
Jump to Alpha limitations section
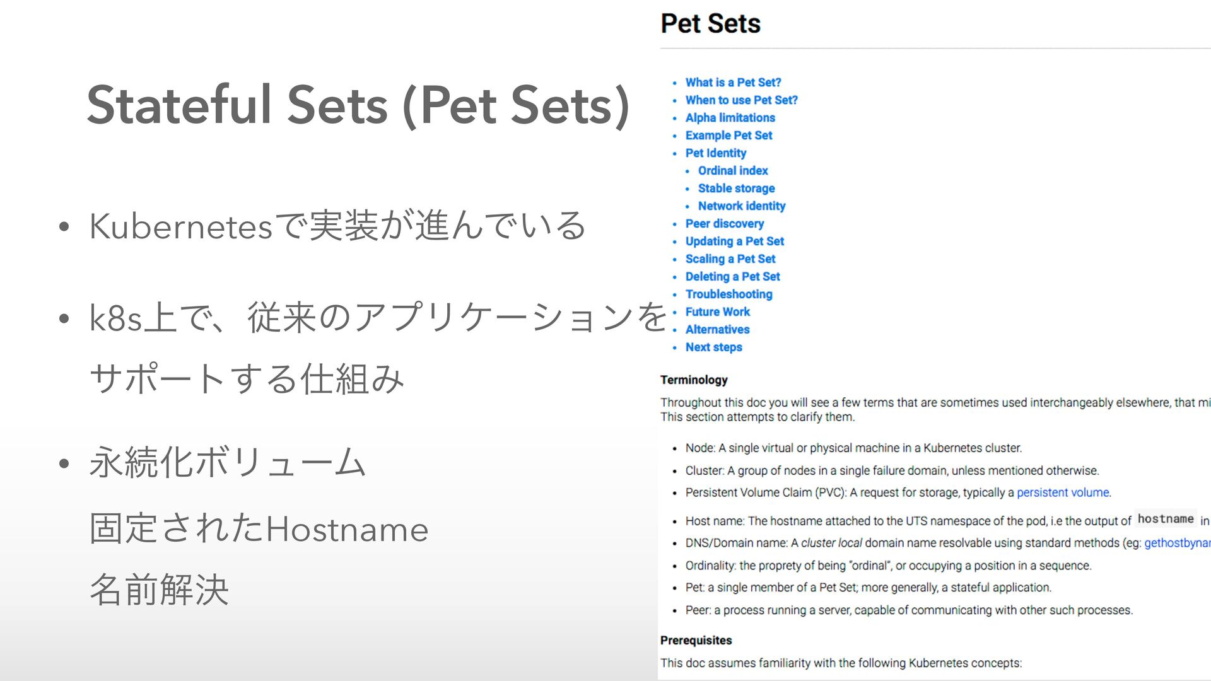pyautogui.click(x=730, y=118)
